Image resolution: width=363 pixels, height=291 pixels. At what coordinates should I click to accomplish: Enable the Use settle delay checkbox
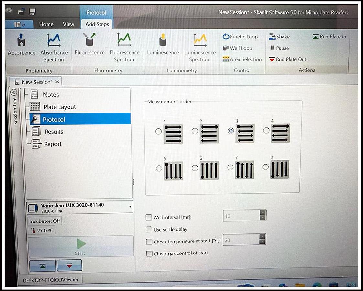click(x=149, y=230)
